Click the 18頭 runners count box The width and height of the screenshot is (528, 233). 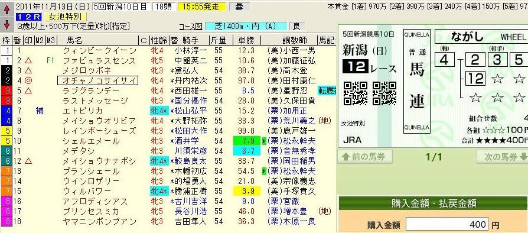click(164, 7)
